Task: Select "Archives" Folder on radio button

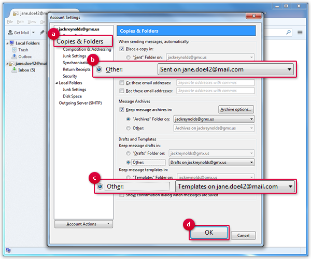Action: coord(129,119)
